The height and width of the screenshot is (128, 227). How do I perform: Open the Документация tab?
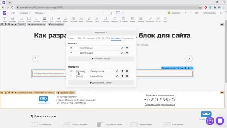(x=128, y=38)
